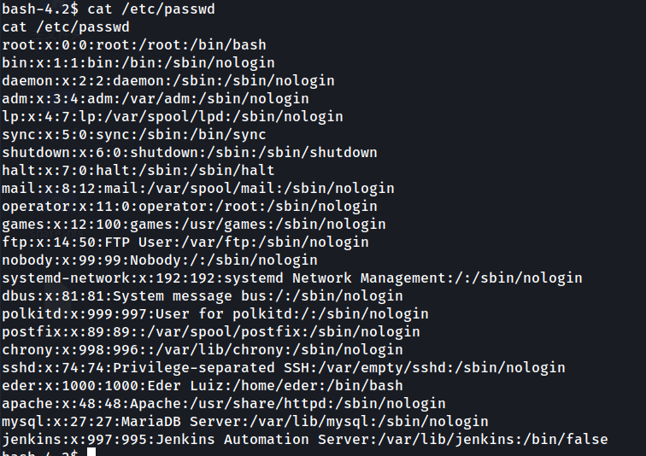
Task: Click the operator user entry line
Action: (x=189, y=206)
